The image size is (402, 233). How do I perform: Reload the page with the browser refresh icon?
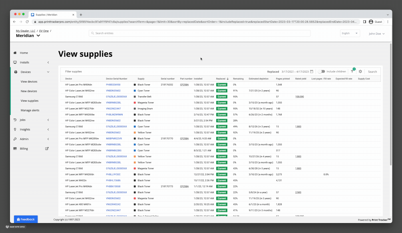pyautogui.click(x=27, y=22)
